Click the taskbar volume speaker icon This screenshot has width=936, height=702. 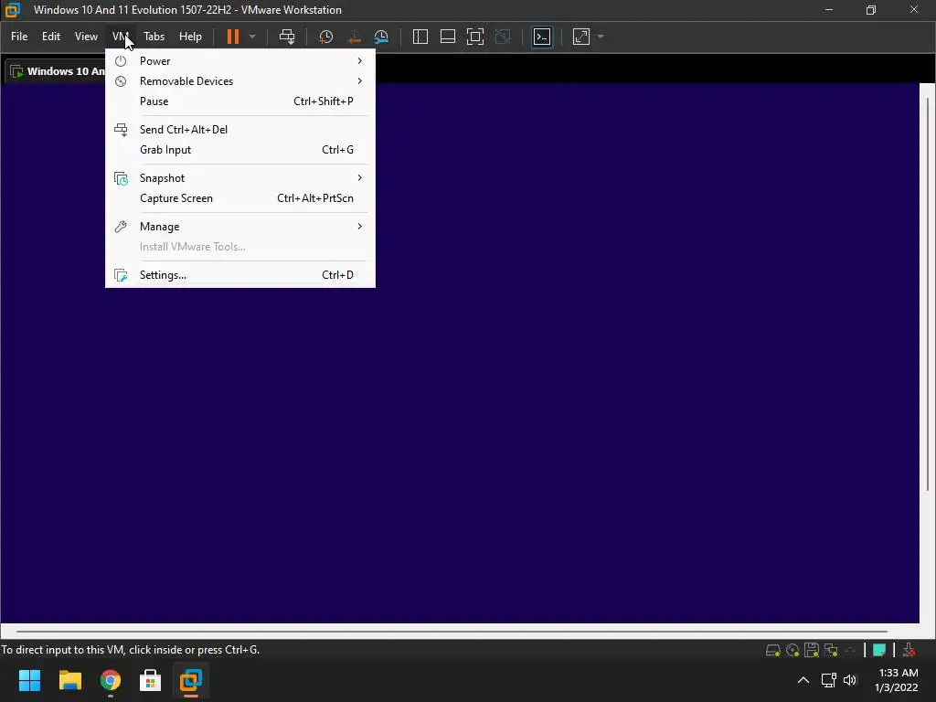pyautogui.click(x=850, y=680)
